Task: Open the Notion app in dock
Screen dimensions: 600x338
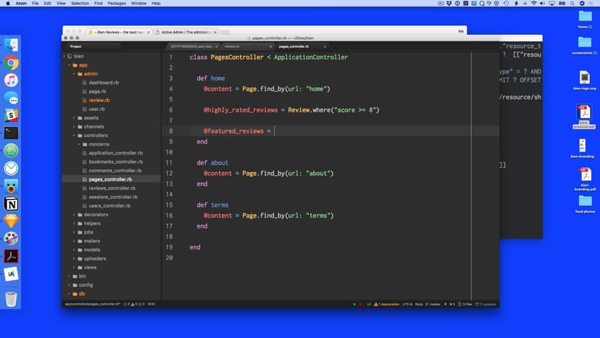Action: (12, 204)
